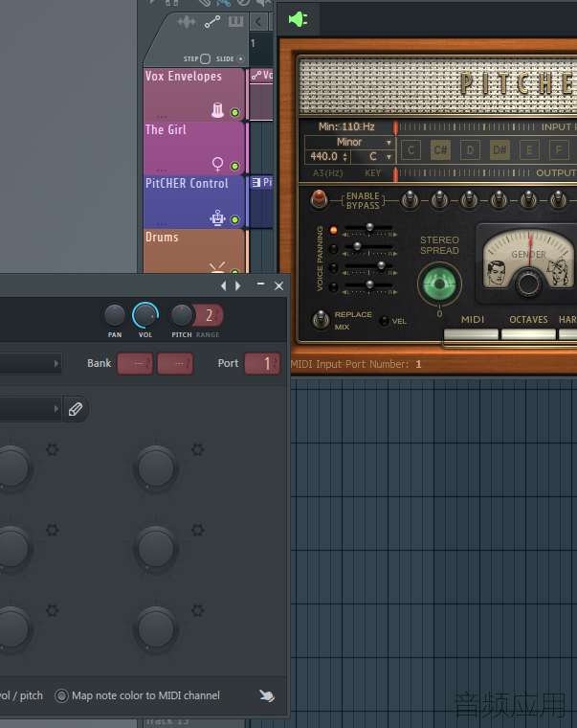Screen dimensions: 577x728
Task: Click the first voice panning slider
Action: [x=369, y=228]
